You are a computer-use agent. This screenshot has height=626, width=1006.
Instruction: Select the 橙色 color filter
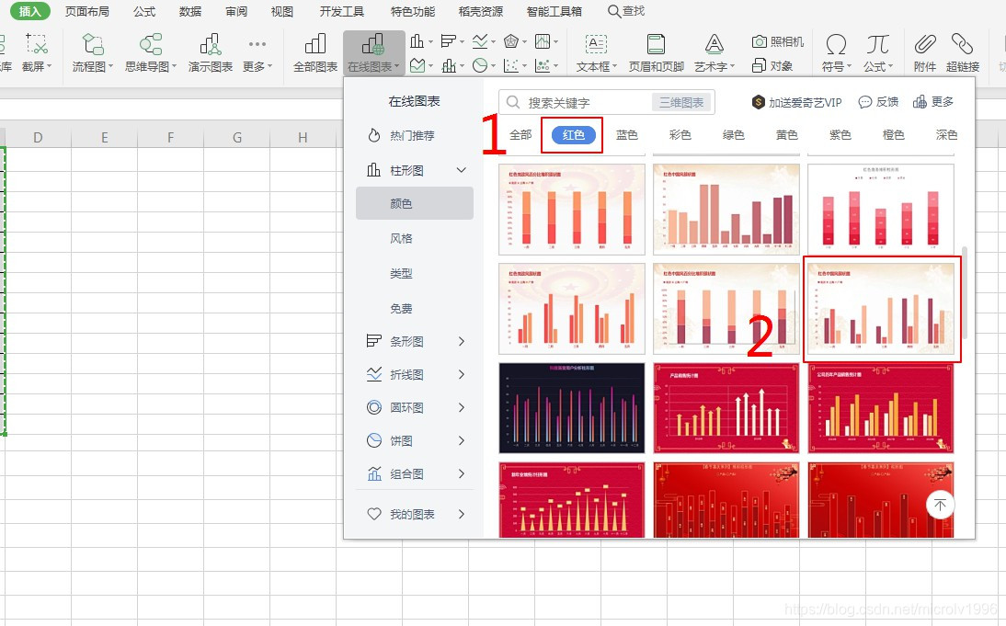point(893,135)
